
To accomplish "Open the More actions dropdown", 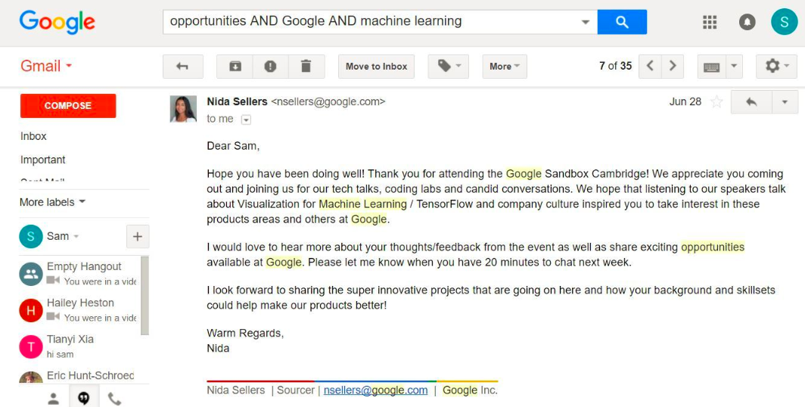I will pos(505,67).
